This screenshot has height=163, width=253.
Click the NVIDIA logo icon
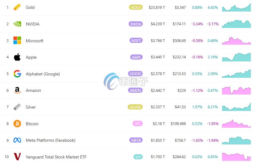pyautogui.click(x=17, y=24)
